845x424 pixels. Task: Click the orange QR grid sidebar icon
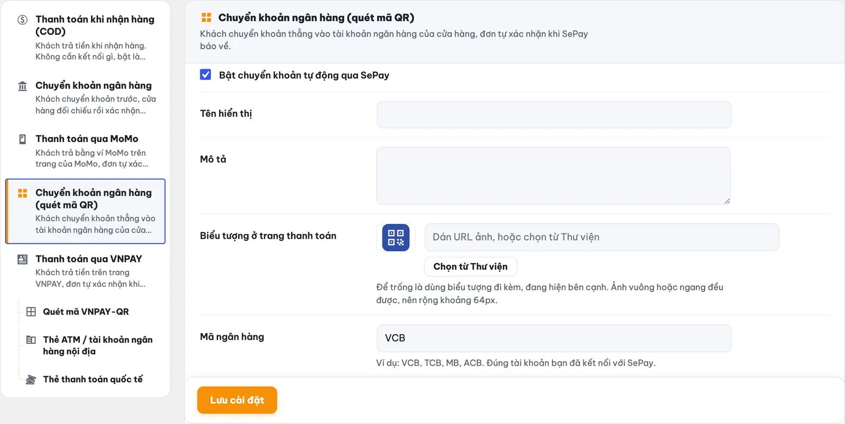22,193
